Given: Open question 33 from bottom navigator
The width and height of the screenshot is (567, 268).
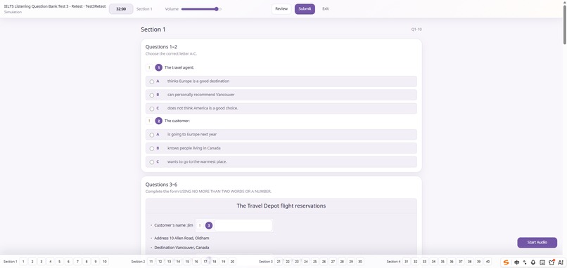Looking at the screenshot, I should click(x=424, y=262).
